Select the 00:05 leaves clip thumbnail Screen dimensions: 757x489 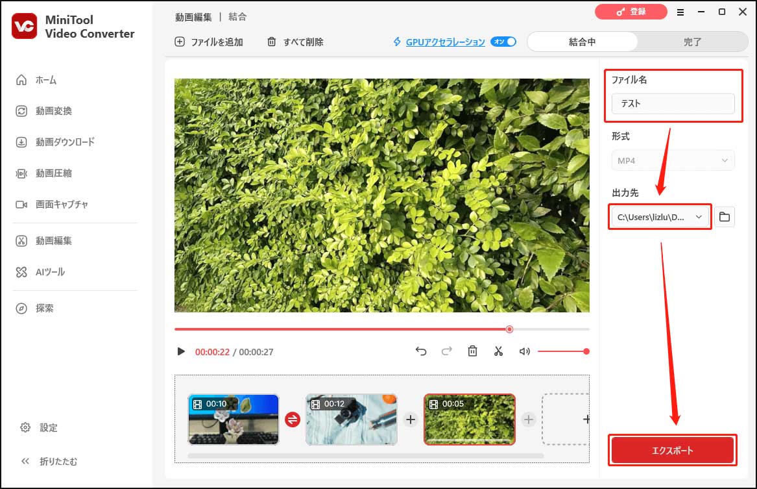point(470,420)
